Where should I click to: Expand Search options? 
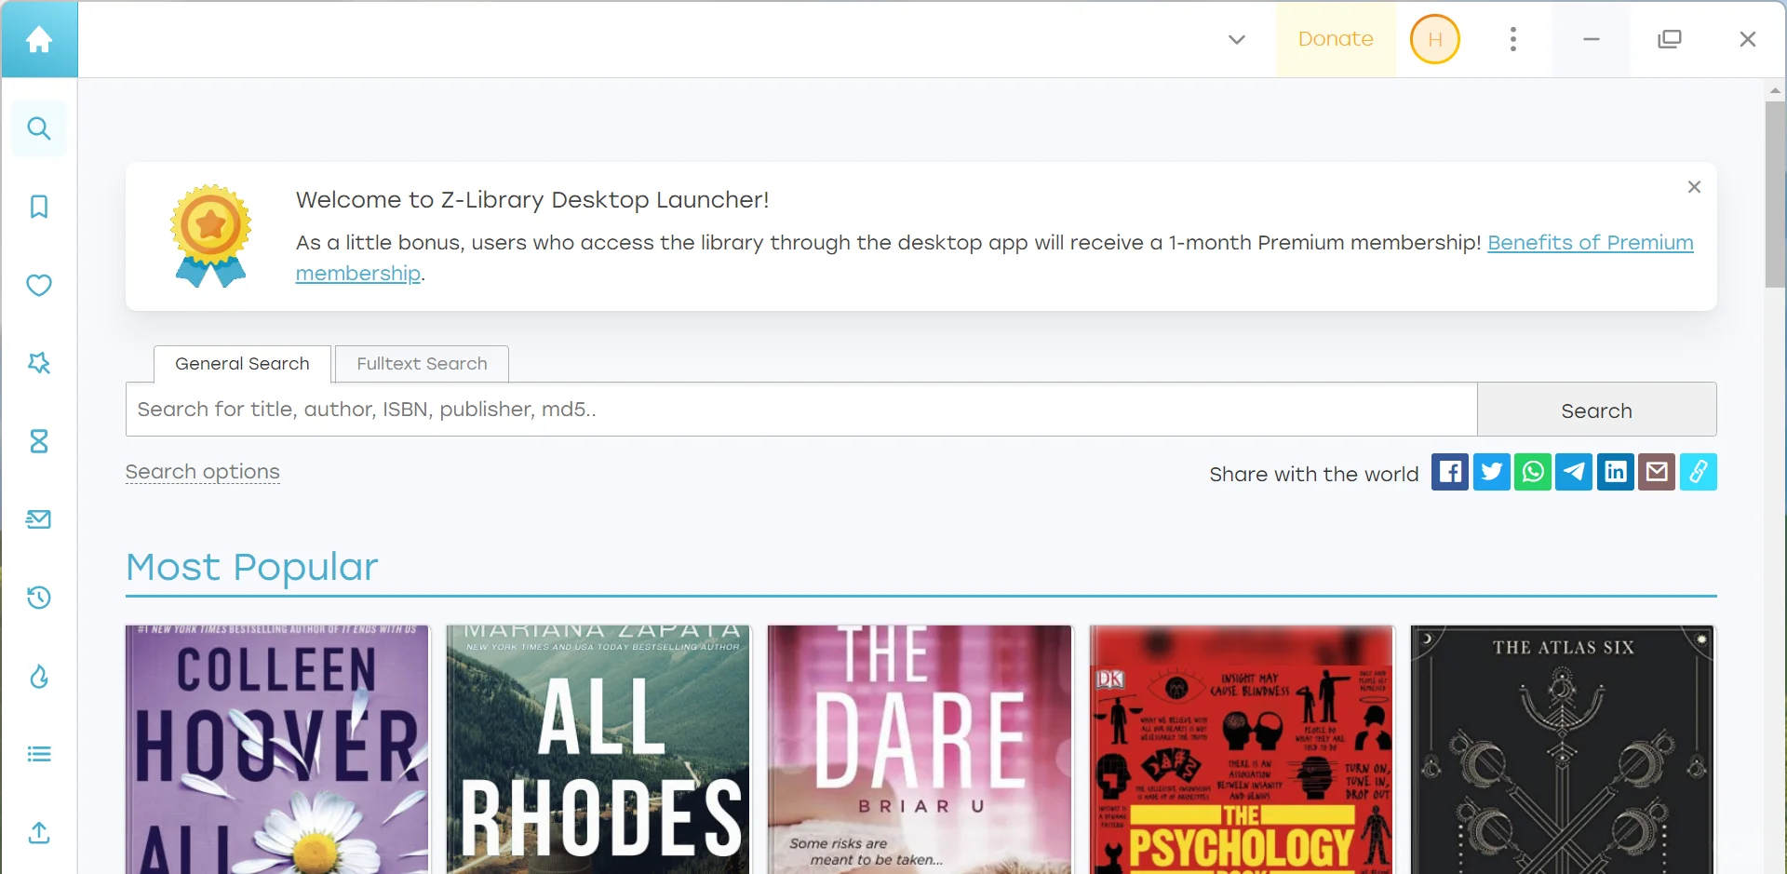point(203,472)
